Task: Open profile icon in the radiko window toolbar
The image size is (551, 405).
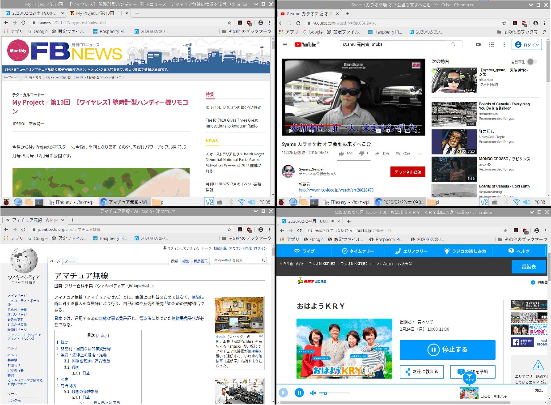Action: tap(536, 230)
